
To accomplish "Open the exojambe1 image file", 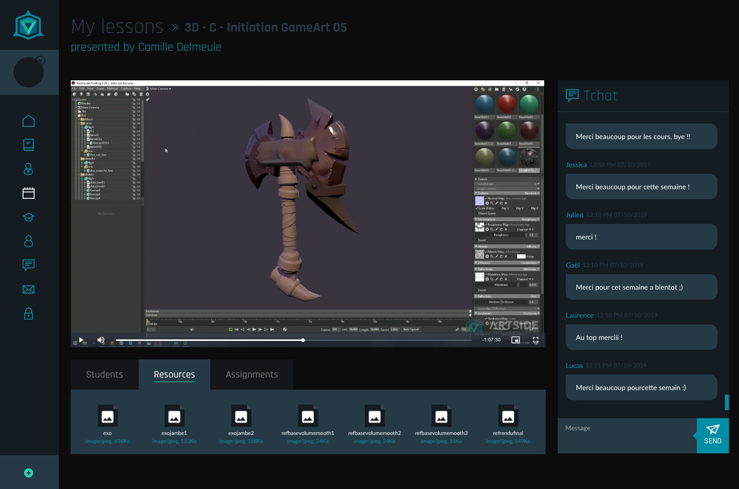I will point(174,424).
